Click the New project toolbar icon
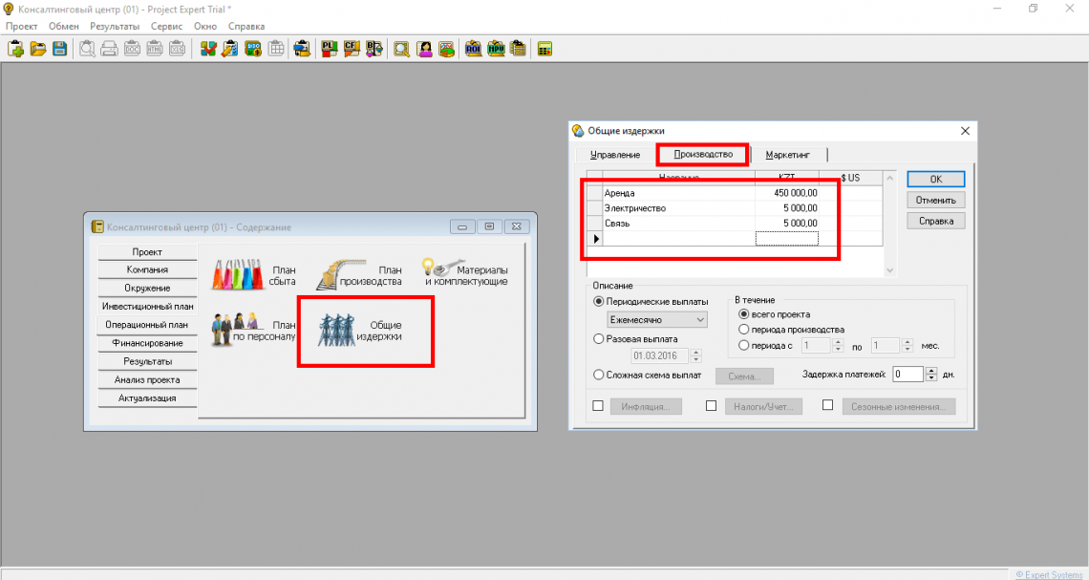 pos(15,49)
